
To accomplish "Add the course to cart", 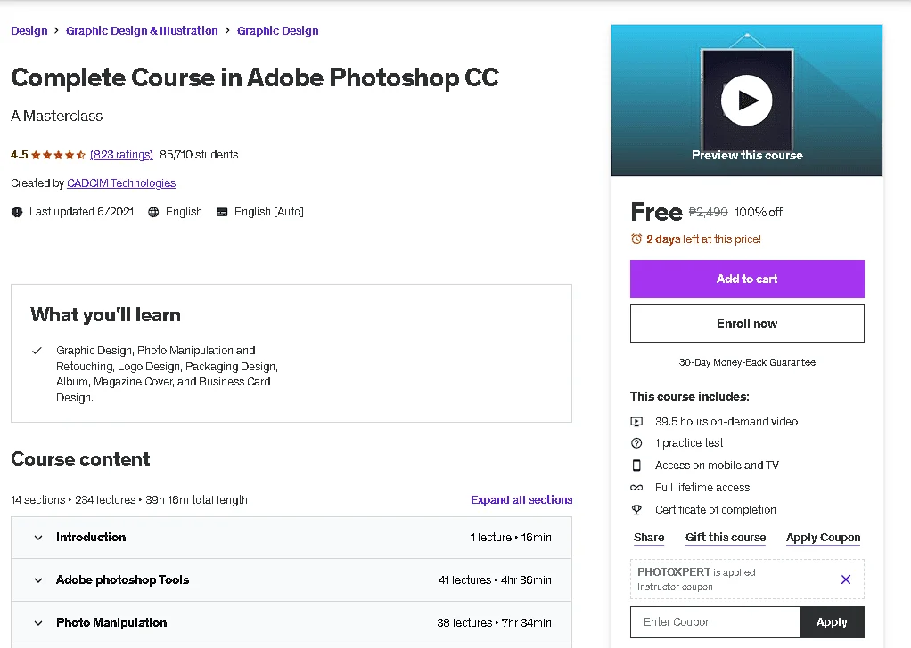I will point(747,279).
